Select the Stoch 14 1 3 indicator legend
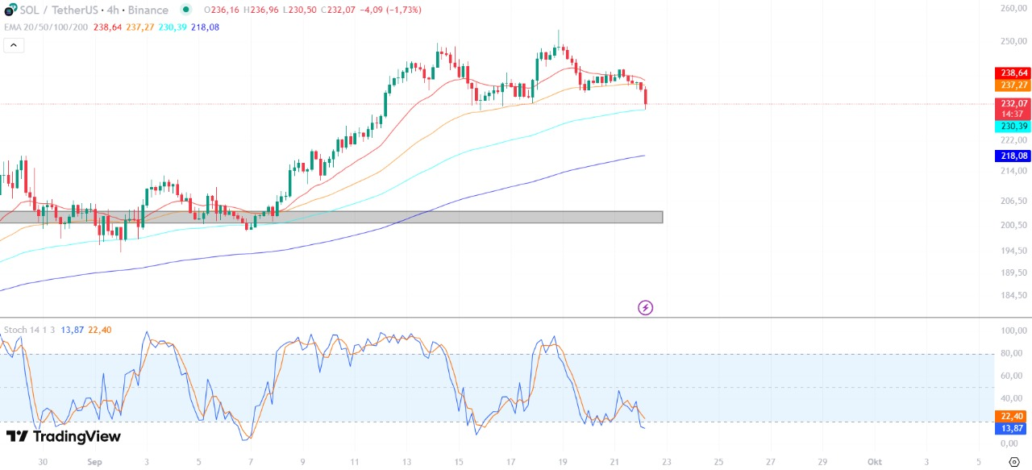Viewport: 1032px width, 470px height. click(29, 330)
